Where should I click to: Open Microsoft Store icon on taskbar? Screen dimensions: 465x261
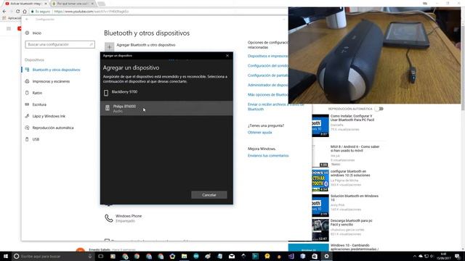tap(315, 256)
